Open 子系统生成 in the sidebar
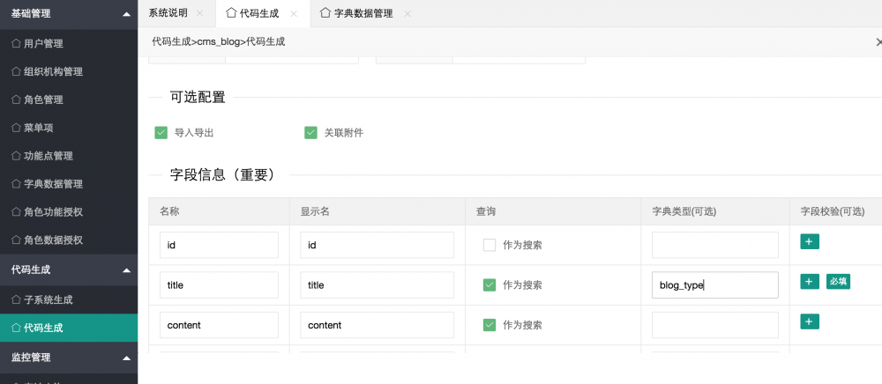Screen dimensions: 882x384 49,300
